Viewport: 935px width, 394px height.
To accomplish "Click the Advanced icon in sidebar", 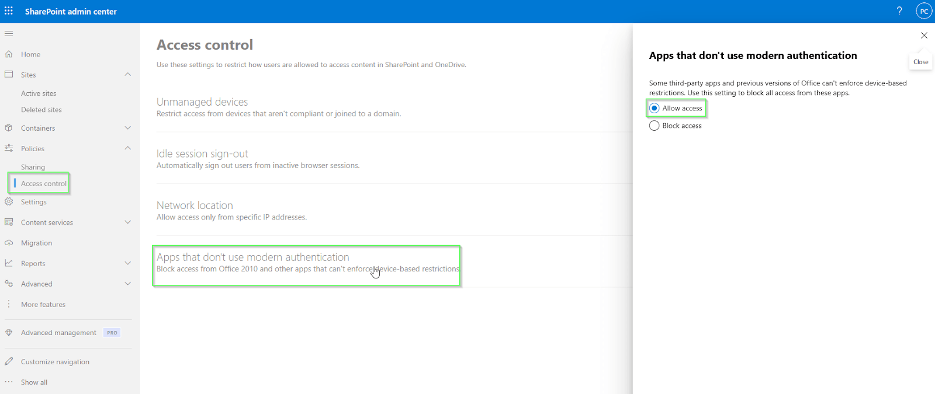I will point(9,284).
